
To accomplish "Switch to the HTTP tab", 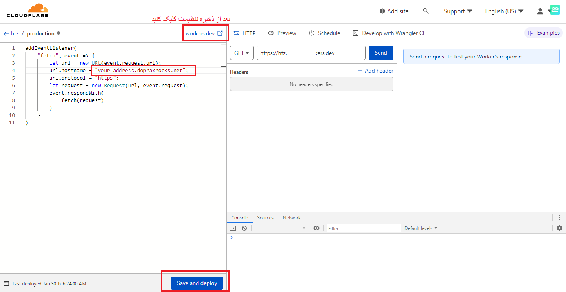I will coord(244,33).
